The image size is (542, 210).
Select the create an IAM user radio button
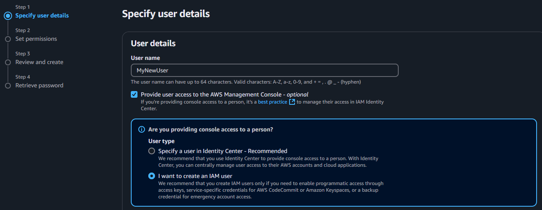[152, 176]
